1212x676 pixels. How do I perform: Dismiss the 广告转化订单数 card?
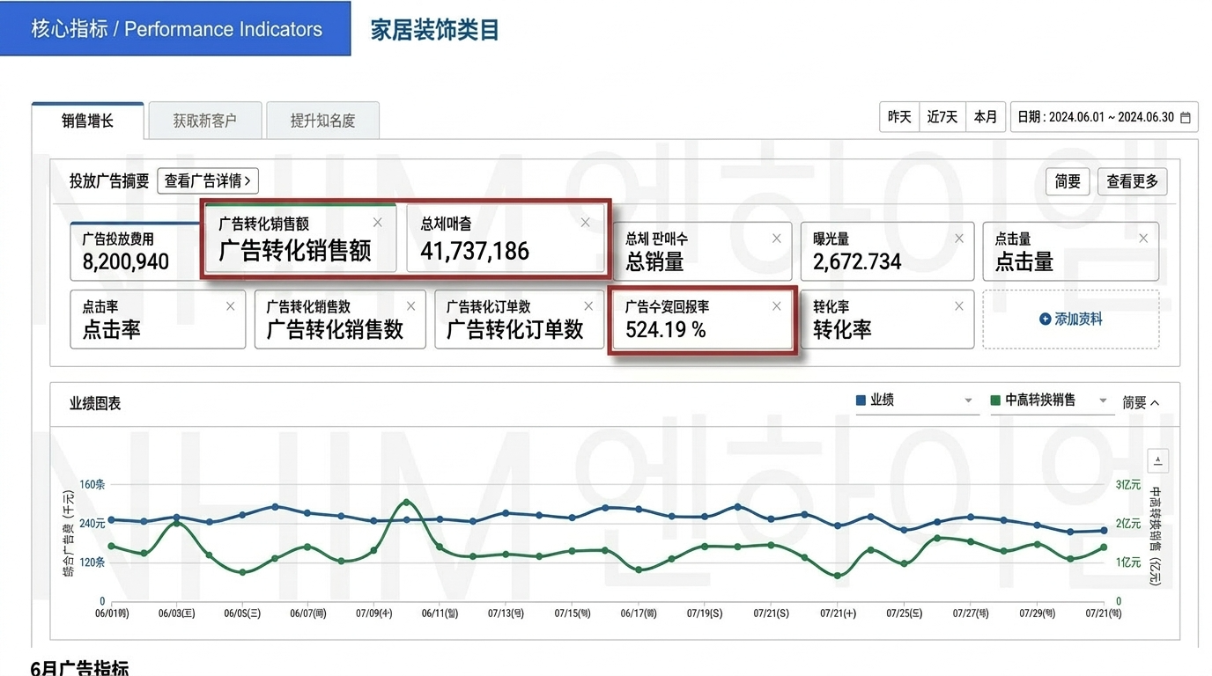point(589,306)
